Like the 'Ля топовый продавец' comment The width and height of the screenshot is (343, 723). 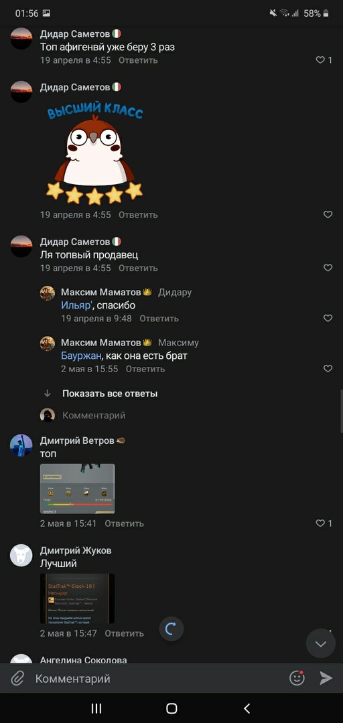328,268
